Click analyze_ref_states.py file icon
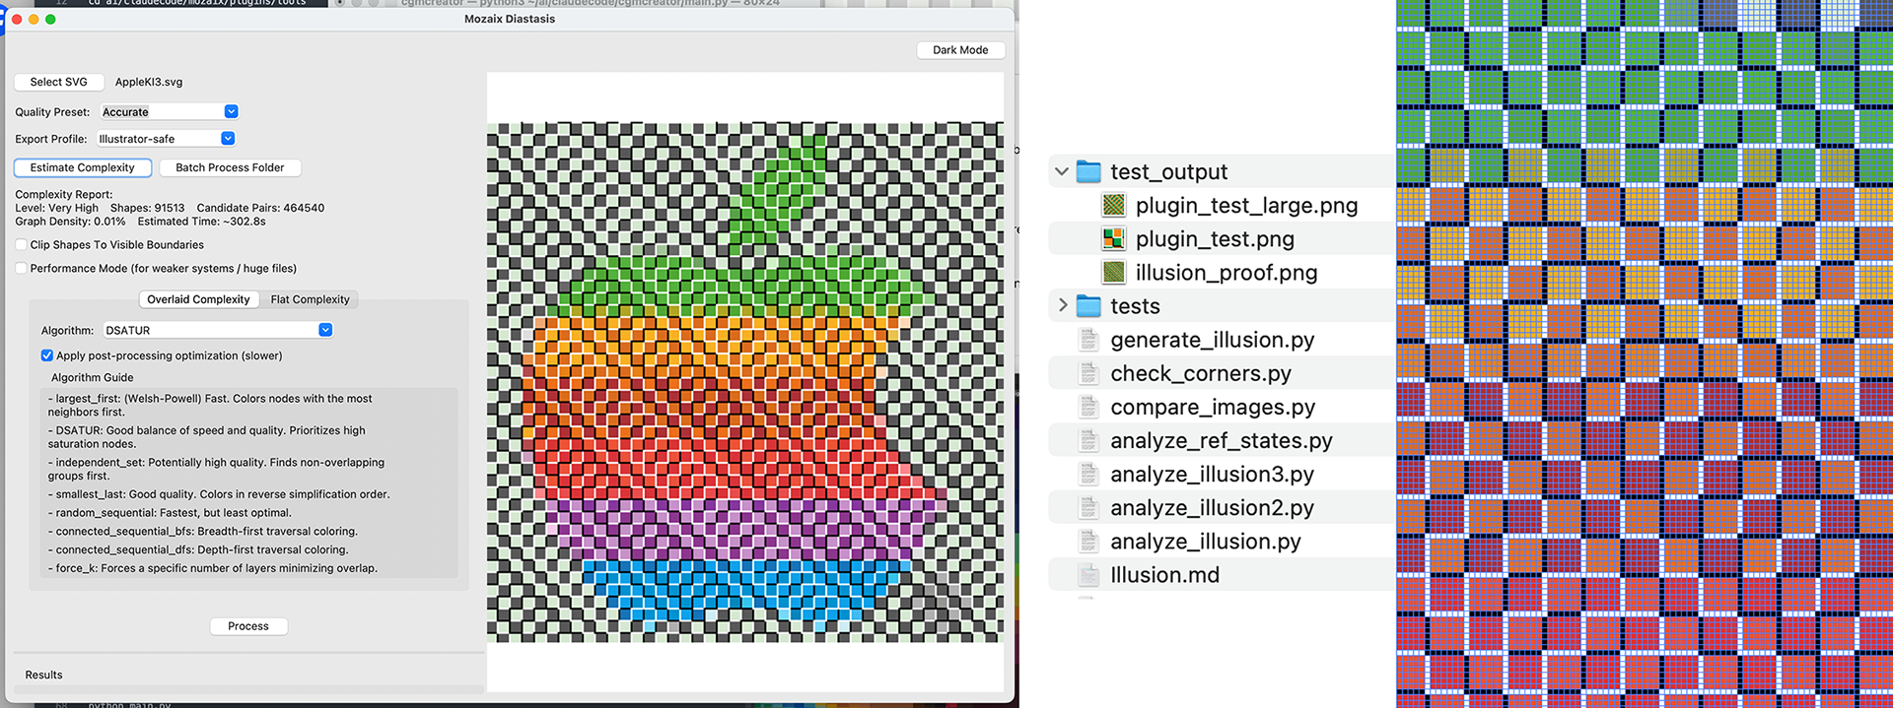1893x708 pixels. pyautogui.click(x=1088, y=440)
